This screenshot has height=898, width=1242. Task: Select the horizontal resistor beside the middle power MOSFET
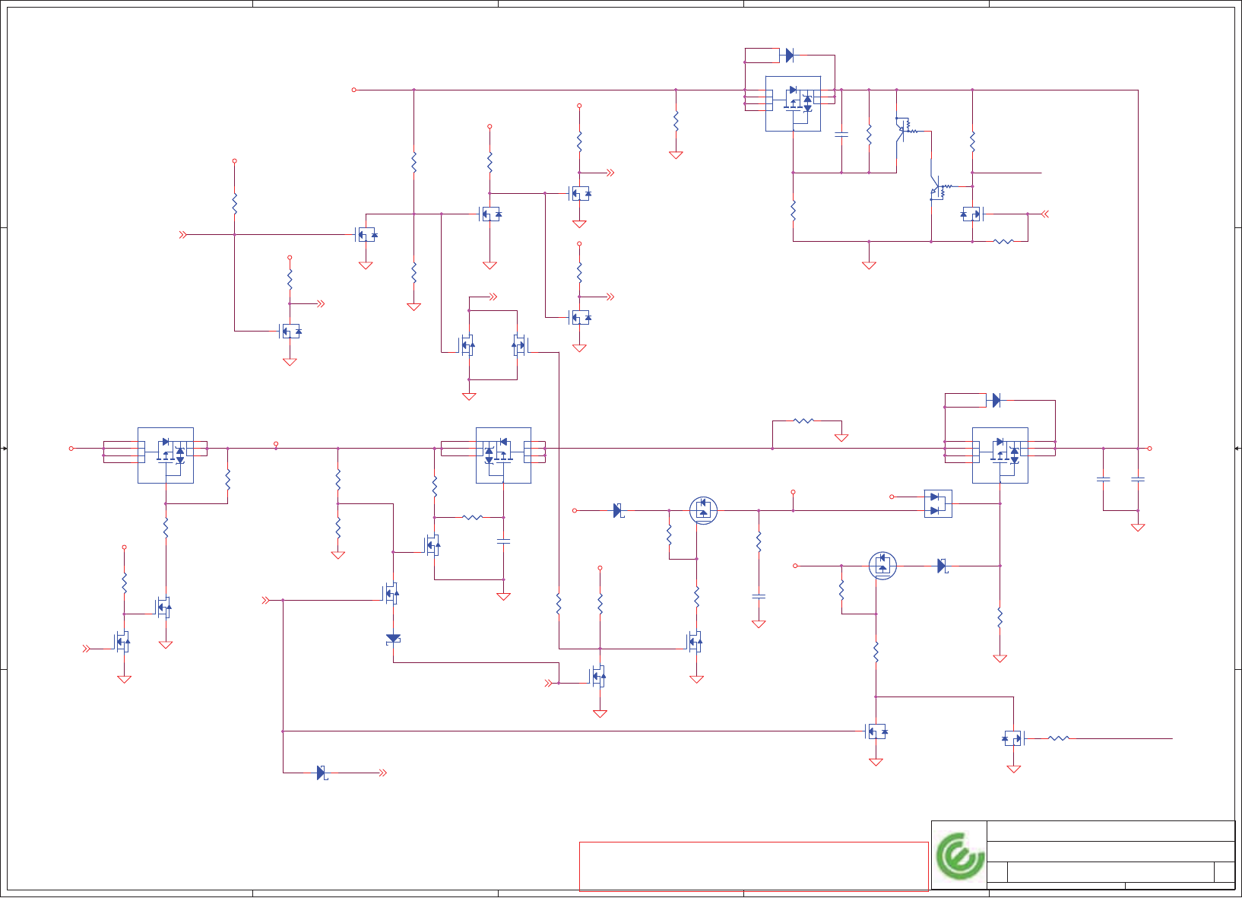pyautogui.click(x=472, y=517)
